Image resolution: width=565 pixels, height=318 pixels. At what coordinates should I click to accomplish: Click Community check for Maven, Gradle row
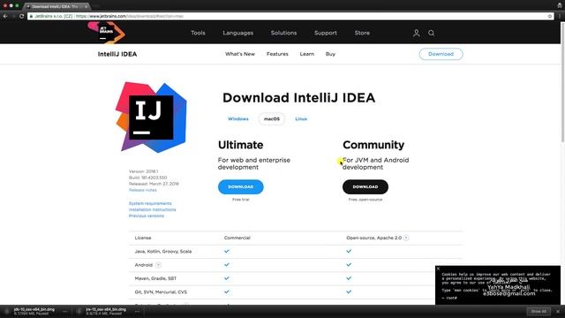[349, 278]
